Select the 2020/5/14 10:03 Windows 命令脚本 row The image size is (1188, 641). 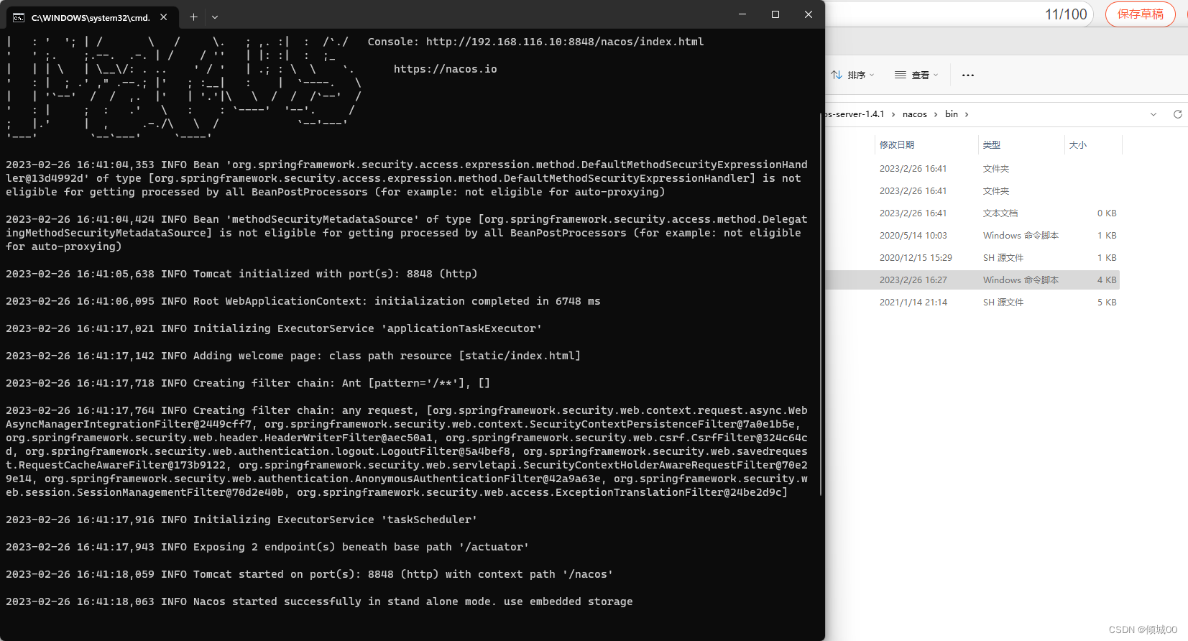972,236
